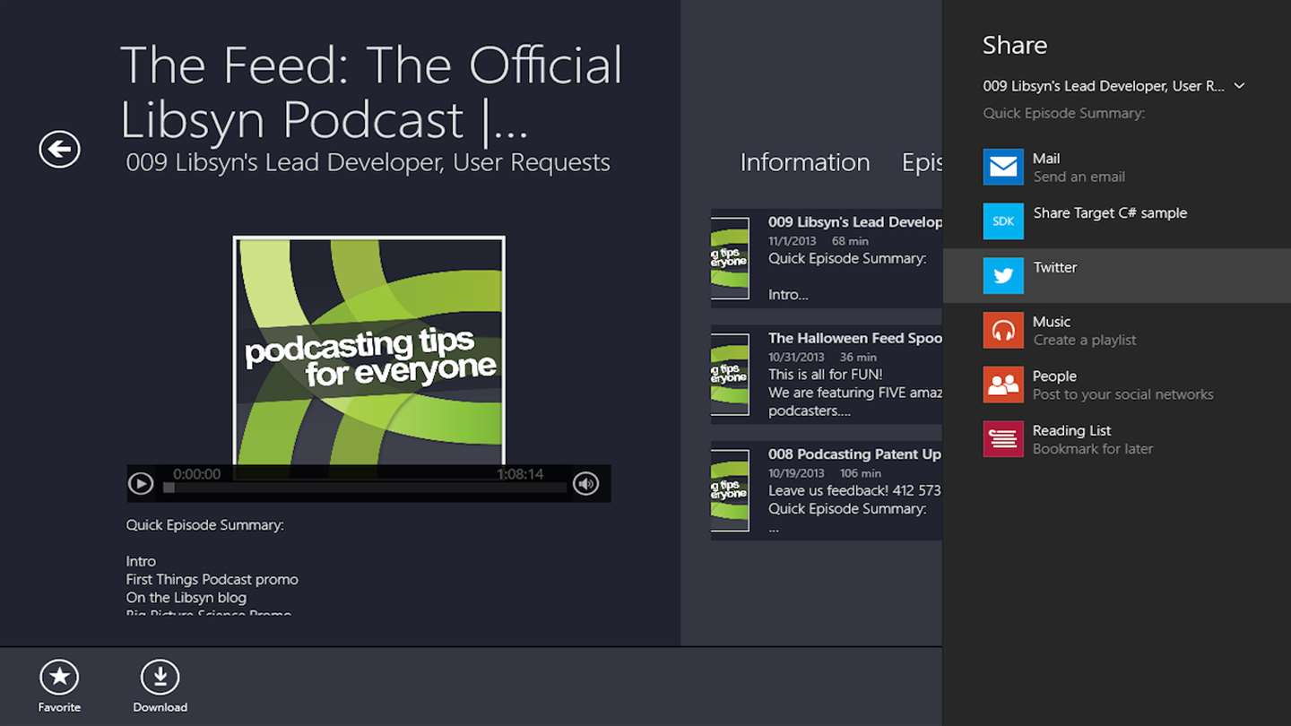Viewport: 1291px width, 726px height.
Task: Click the total duration '1:08:14'
Action: [x=520, y=474]
